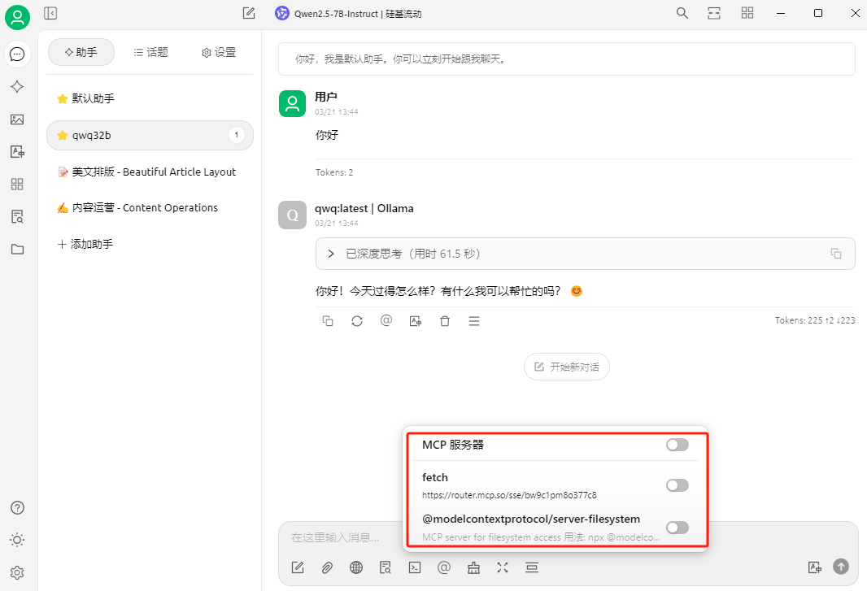Toggle the MCP 服务器 master switch

pyautogui.click(x=677, y=445)
